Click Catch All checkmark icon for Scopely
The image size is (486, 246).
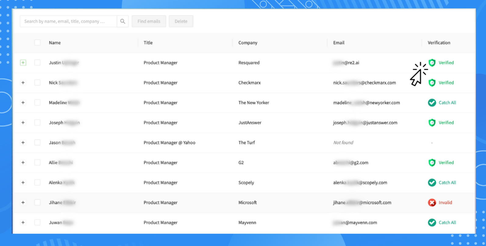[x=432, y=183]
